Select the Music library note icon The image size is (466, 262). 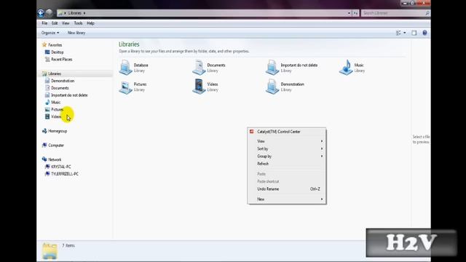pyautogui.click(x=346, y=67)
